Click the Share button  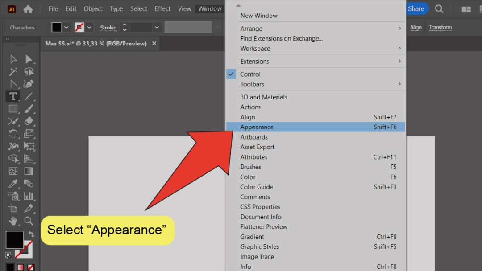pos(417,8)
